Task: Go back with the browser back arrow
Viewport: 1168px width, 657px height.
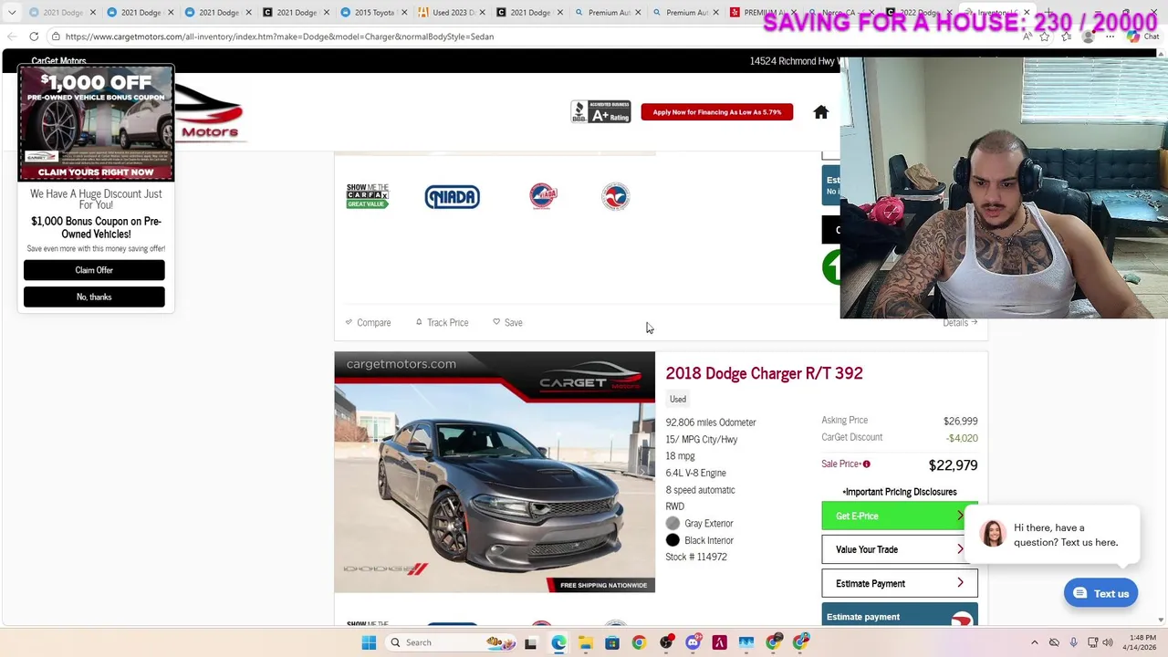Action: click(11, 36)
